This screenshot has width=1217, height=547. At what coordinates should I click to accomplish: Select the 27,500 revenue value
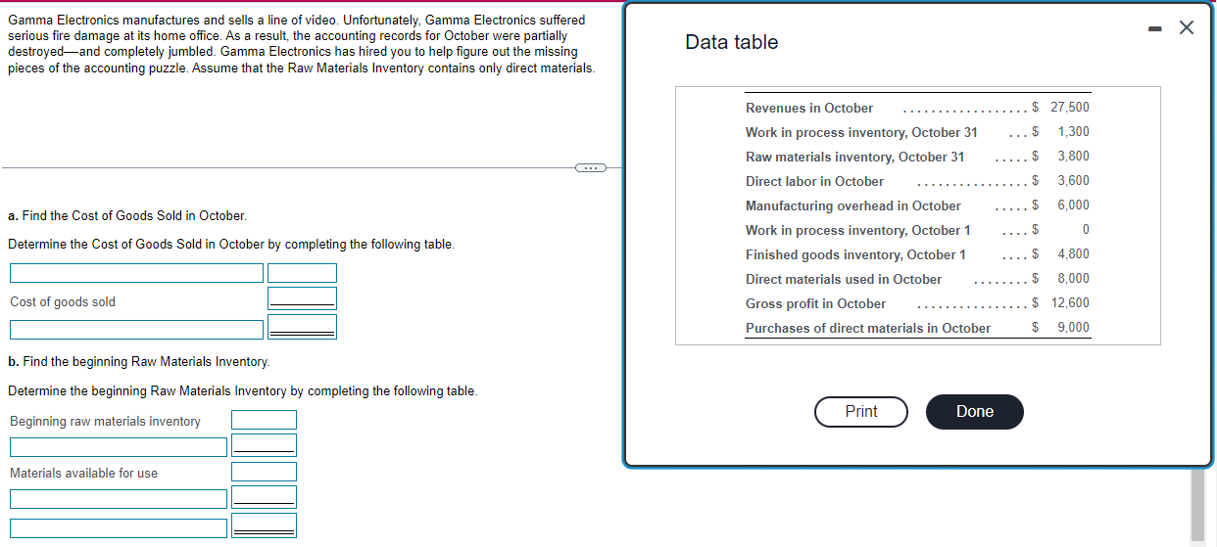coord(1069,108)
